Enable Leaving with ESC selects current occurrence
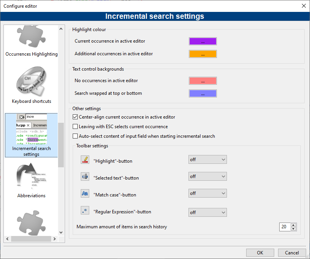Viewport: 310px width, 259px height. [x=75, y=127]
